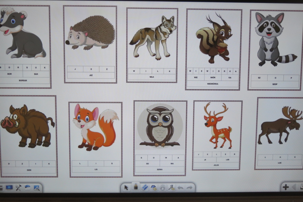Click letter Ó on the squirrel card
Viewport: 303px width, 202px height.
point(218,71)
